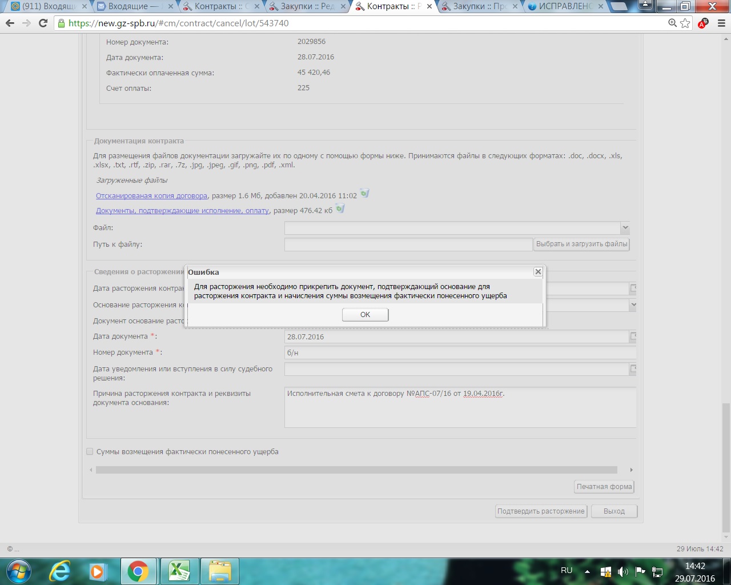
Task: Click the horizontal scrollbar of the form
Action: click(356, 470)
